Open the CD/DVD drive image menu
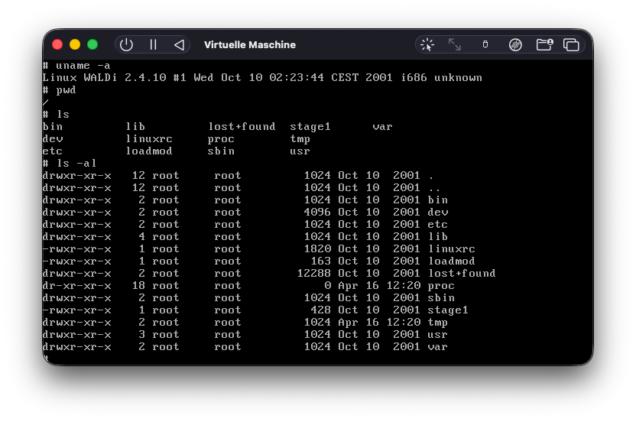Viewport: 636px width, 422px height. click(x=515, y=44)
